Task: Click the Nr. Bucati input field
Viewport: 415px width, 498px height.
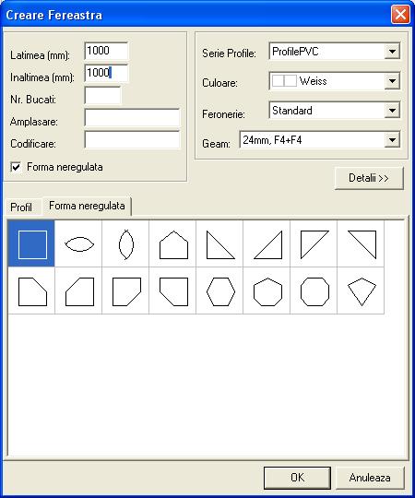Action: point(102,96)
